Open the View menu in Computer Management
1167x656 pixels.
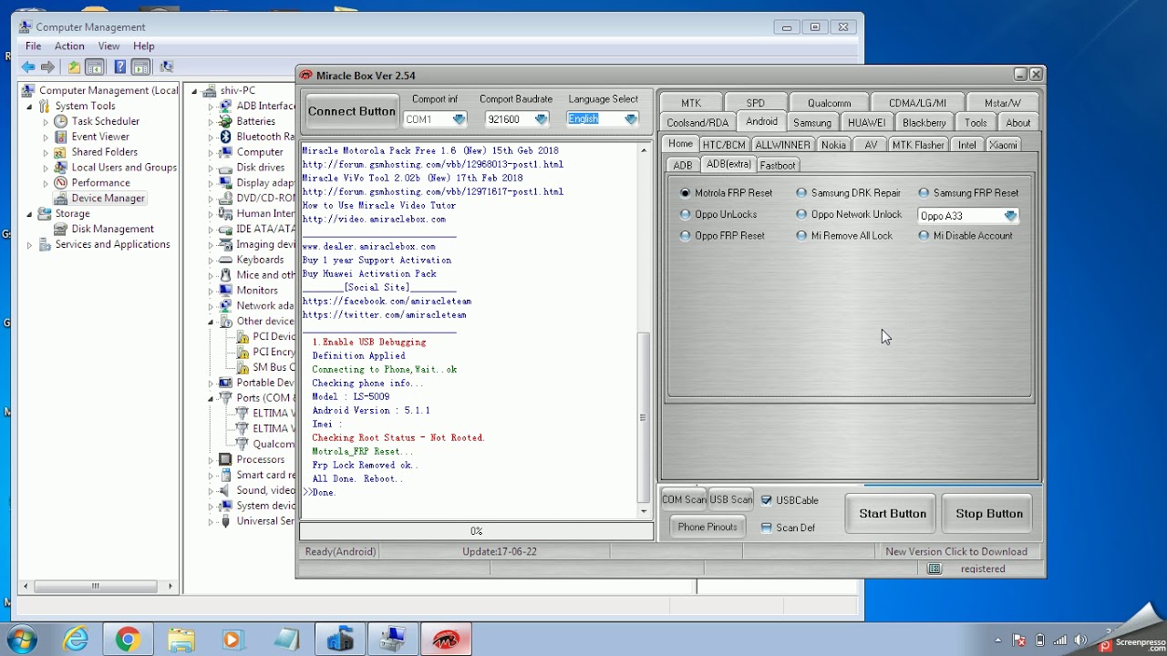pos(108,46)
